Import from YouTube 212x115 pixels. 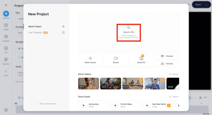pos(167,64)
